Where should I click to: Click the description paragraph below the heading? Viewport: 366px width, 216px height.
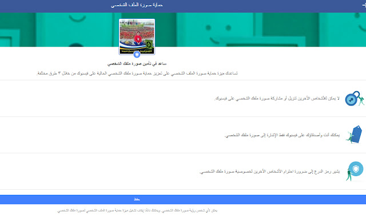pyautogui.click(x=137, y=74)
